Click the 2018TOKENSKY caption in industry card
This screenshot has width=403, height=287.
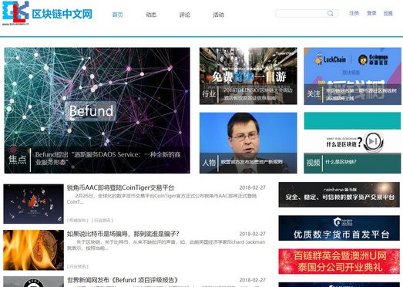tap(258, 94)
